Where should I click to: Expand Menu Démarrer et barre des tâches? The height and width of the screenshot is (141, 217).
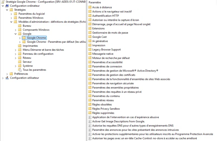(x=16, y=50)
